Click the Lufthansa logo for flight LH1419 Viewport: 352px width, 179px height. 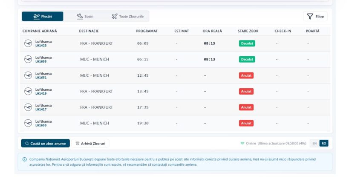click(x=28, y=91)
